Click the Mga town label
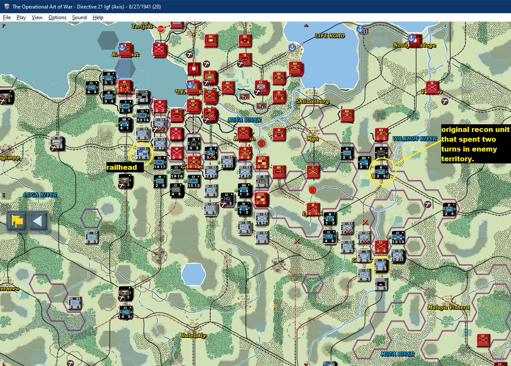The height and width of the screenshot is (366, 511). click(313, 138)
